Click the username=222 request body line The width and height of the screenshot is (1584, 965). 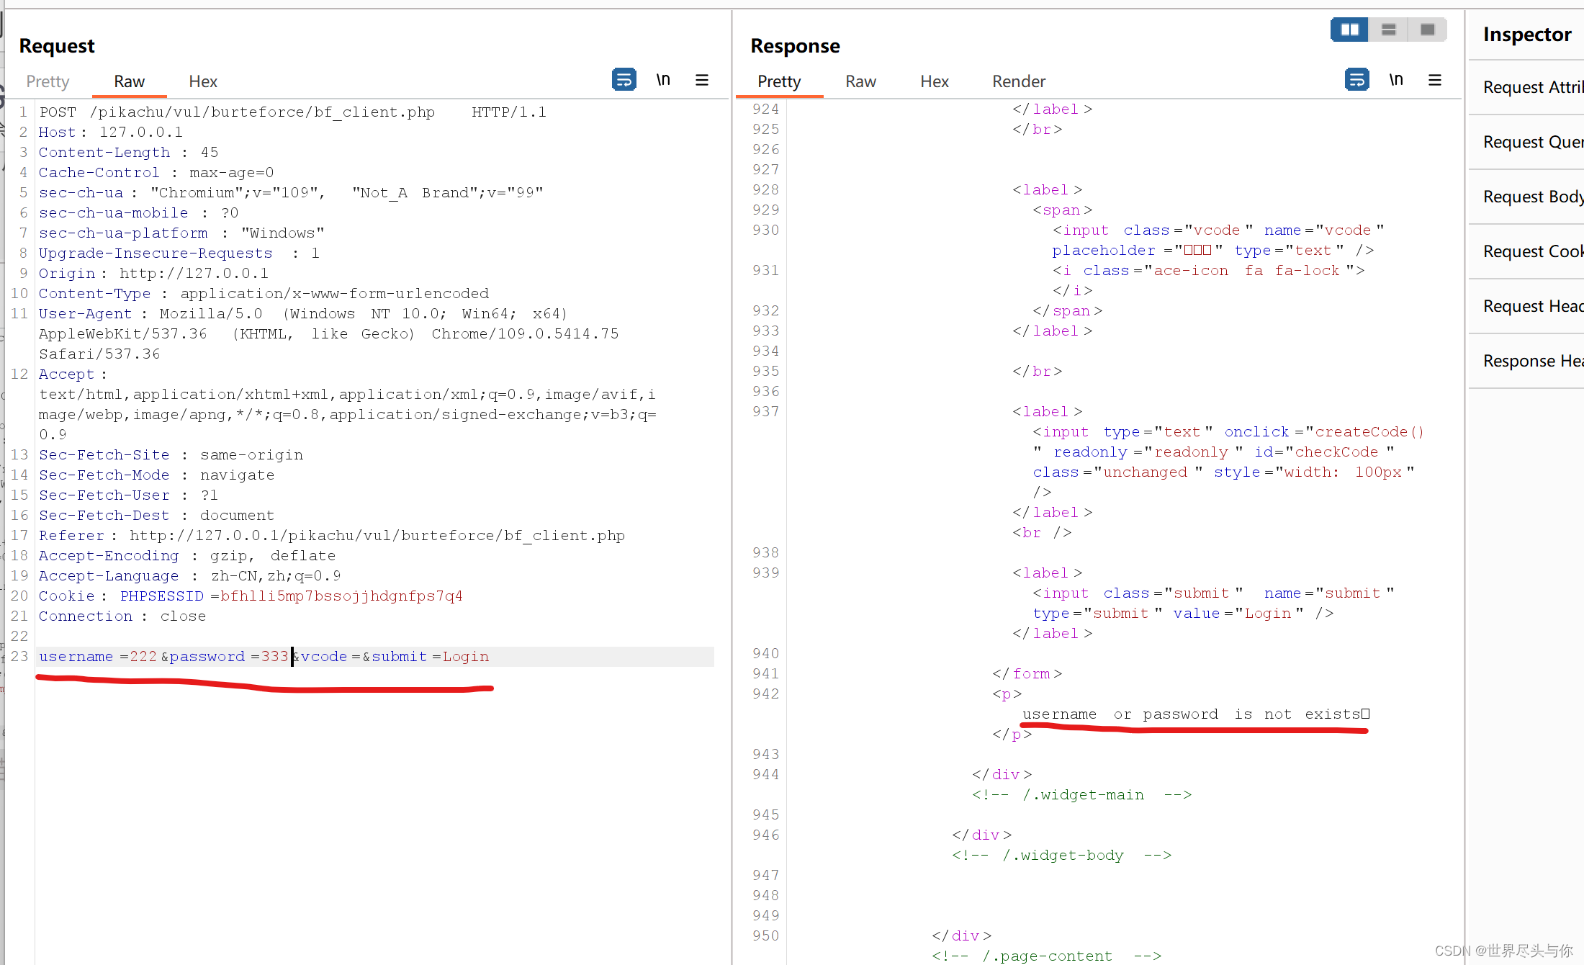tap(264, 656)
